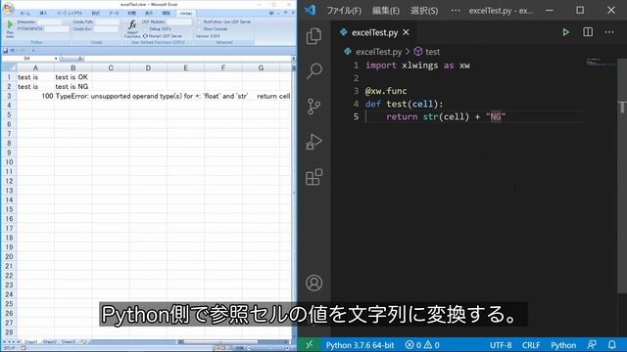This screenshot has width=627, height=352.
Task: Click the PYTHONPATH input field
Action: coord(56,29)
